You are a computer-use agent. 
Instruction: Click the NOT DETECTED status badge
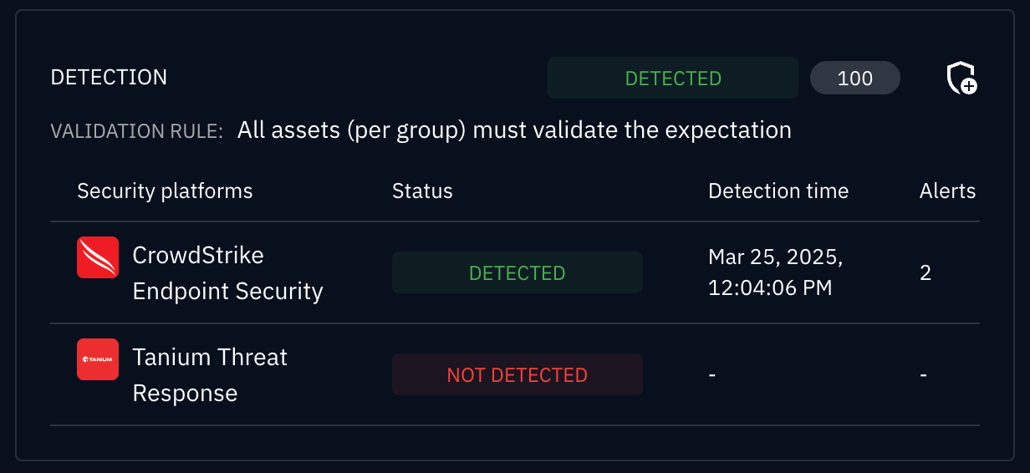517,375
